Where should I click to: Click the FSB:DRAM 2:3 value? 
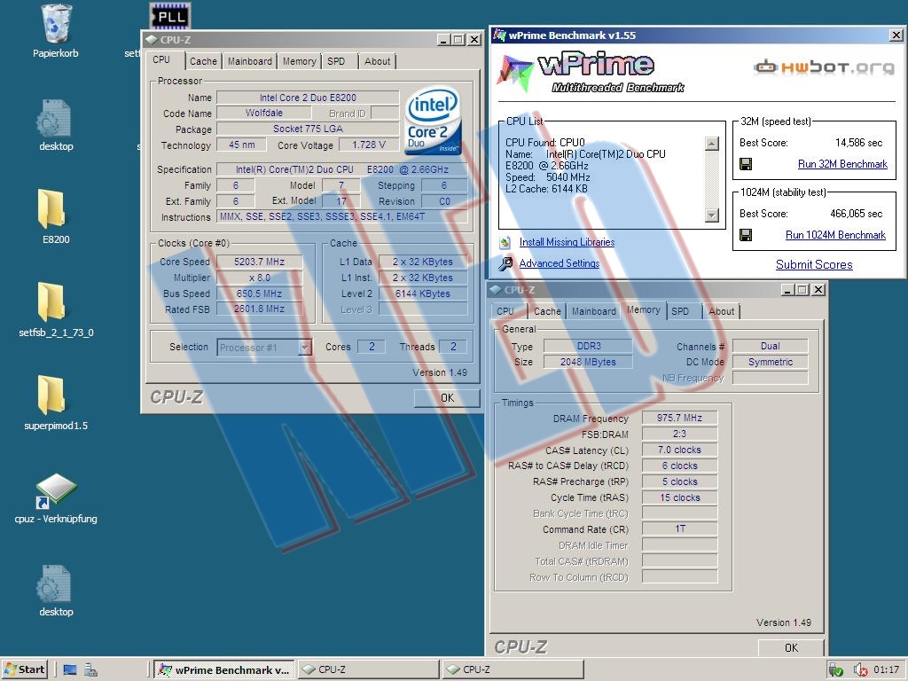pyautogui.click(x=679, y=434)
